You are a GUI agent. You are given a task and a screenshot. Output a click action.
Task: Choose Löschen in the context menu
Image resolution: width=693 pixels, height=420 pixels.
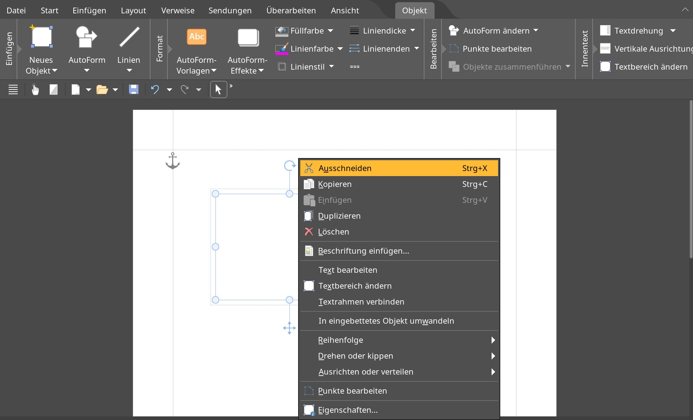pos(399,232)
